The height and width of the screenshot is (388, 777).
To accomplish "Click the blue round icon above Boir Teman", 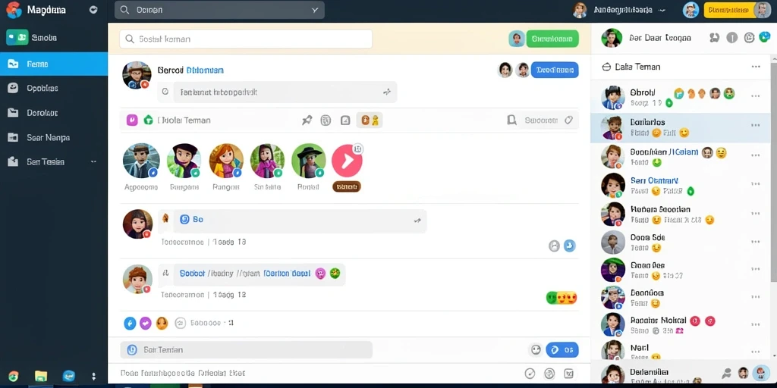I will click(x=129, y=323).
